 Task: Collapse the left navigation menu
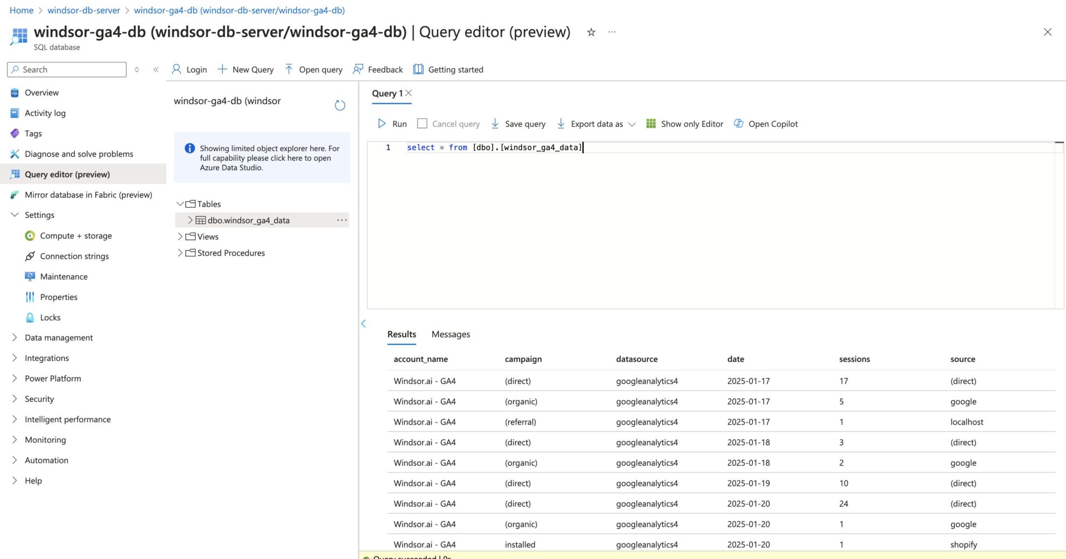click(156, 69)
